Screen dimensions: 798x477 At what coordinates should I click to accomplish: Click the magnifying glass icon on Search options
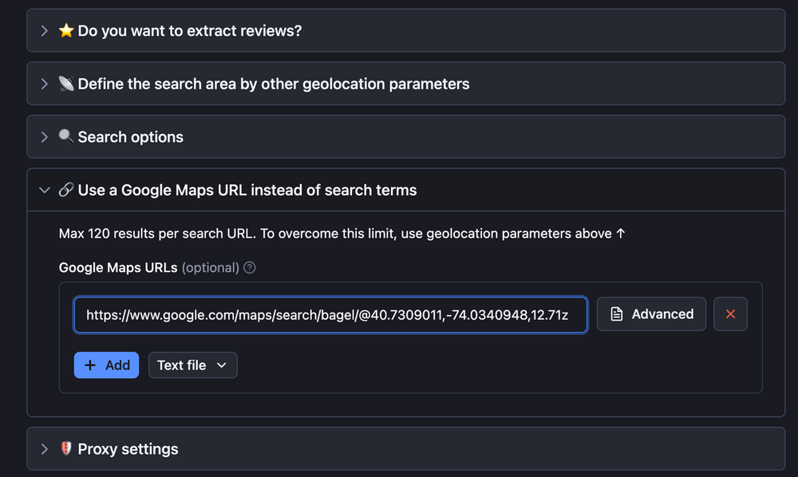(x=66, y=136)
